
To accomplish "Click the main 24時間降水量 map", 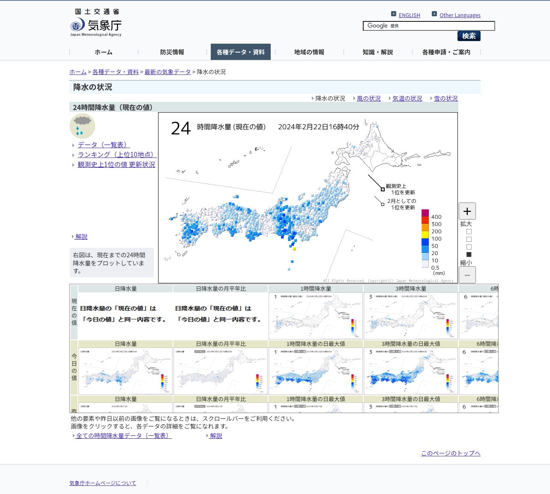I will (308, 198).
